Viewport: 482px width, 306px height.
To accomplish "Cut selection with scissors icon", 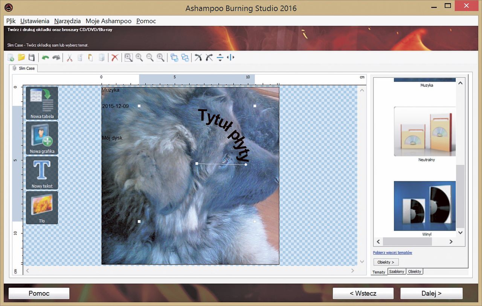I will (x=70, y=58).
